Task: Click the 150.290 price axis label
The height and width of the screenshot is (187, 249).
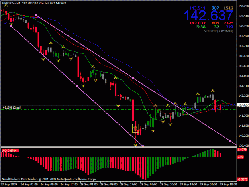Action: click(243, 6)
